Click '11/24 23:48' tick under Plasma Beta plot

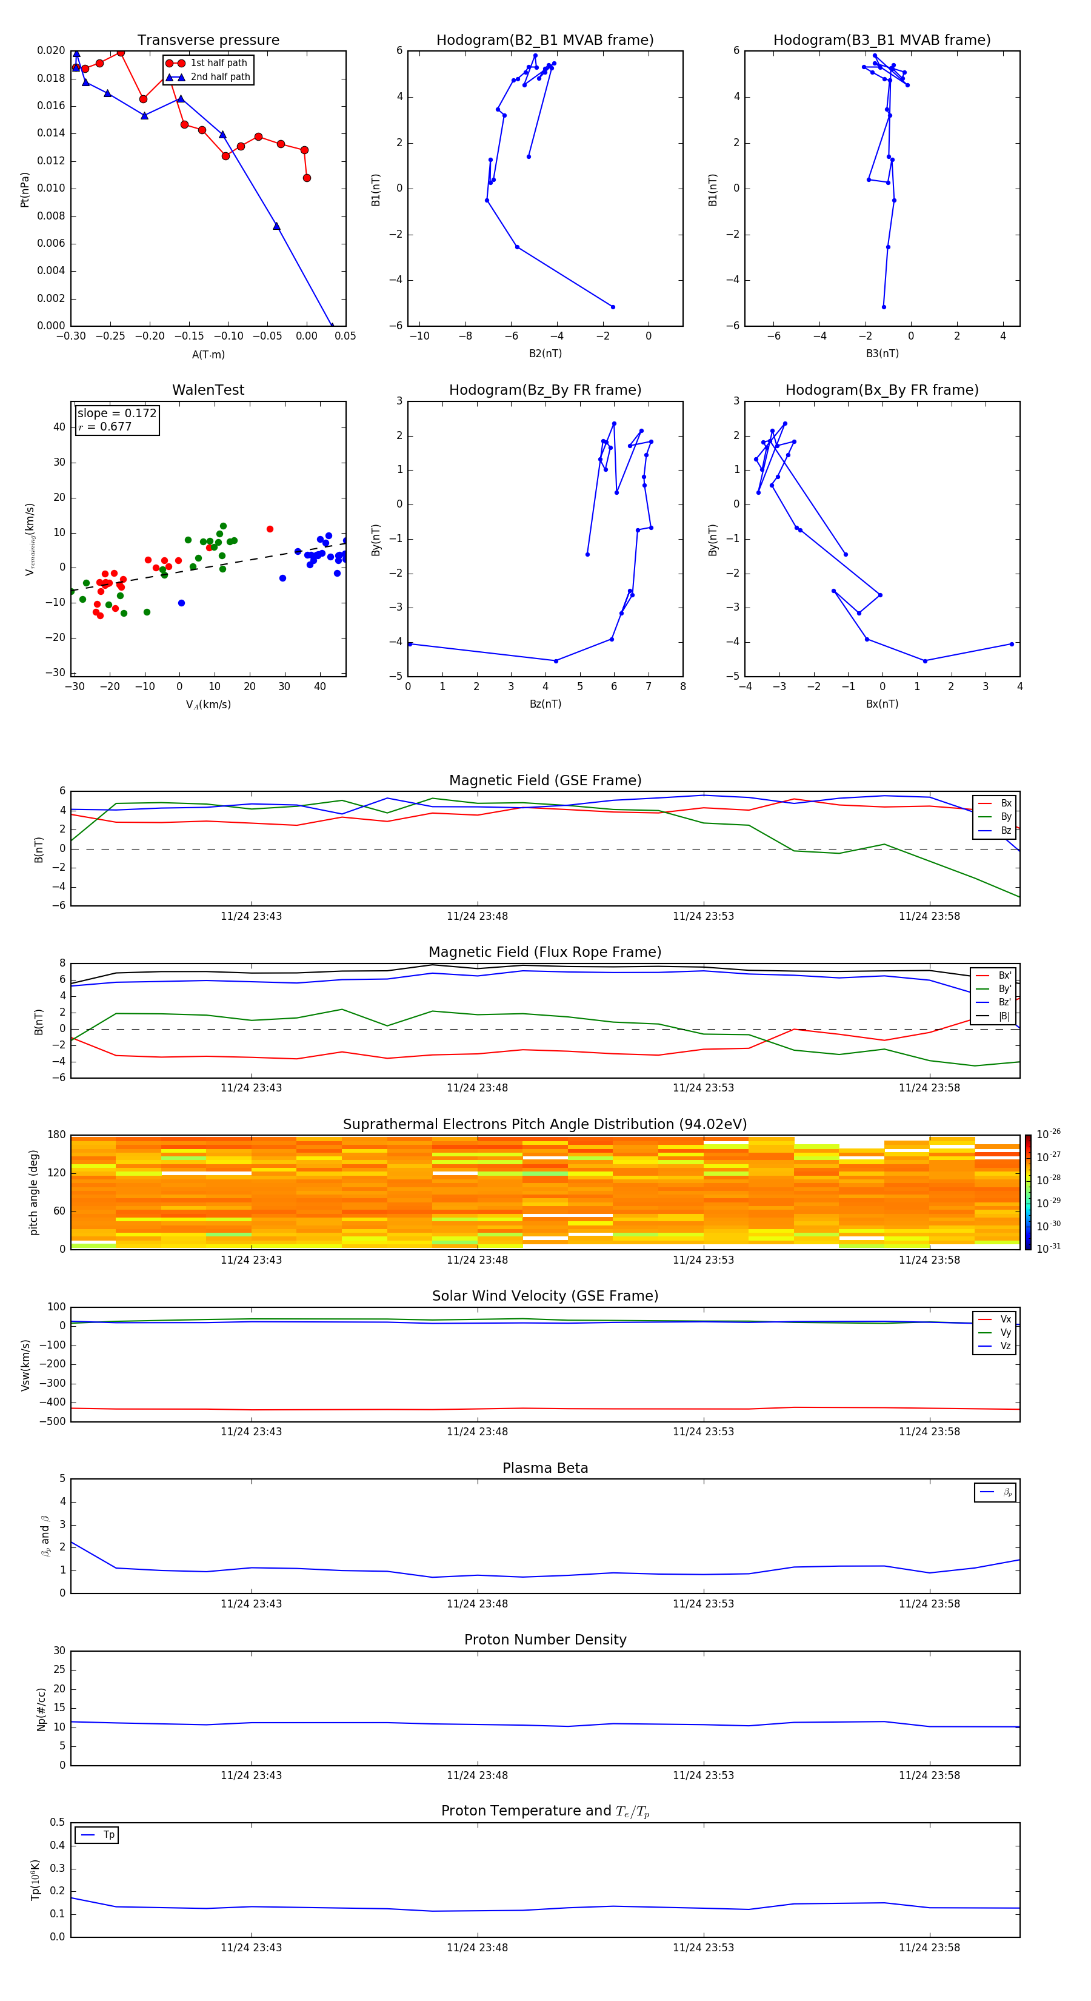pyautogui.click(x=477, y=1603)
